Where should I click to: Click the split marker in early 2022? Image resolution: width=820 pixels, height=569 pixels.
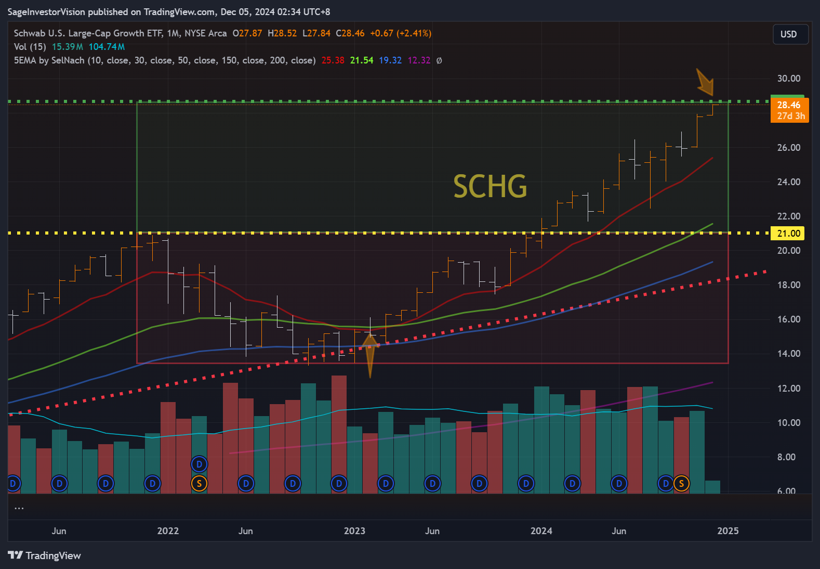(199, 484)
